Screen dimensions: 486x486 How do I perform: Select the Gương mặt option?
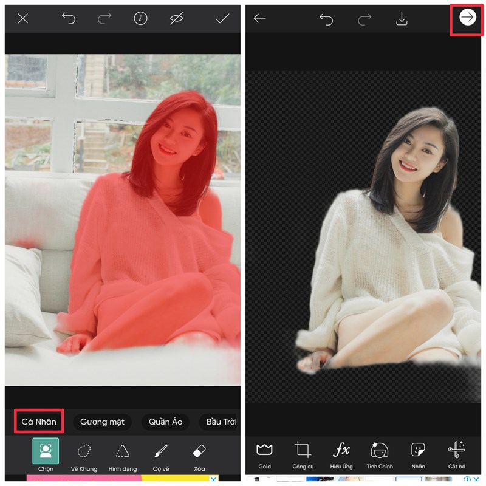pos(102,422)
